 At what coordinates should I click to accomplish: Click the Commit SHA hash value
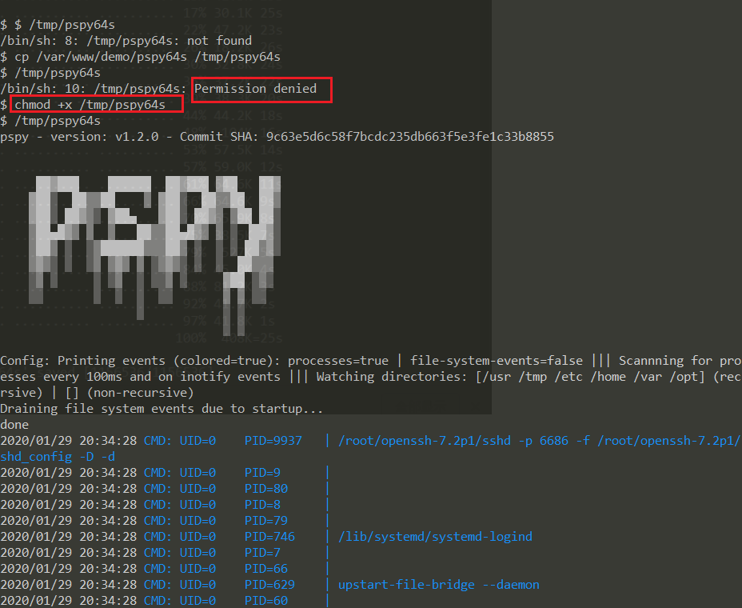[x=410, y=137]
